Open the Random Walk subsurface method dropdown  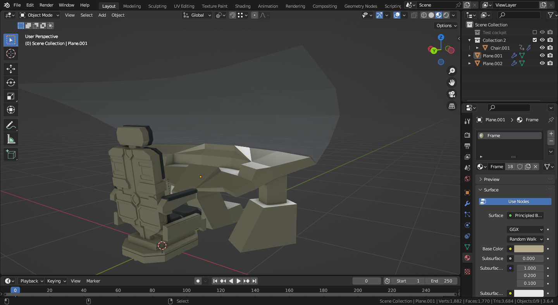point(525,239)
